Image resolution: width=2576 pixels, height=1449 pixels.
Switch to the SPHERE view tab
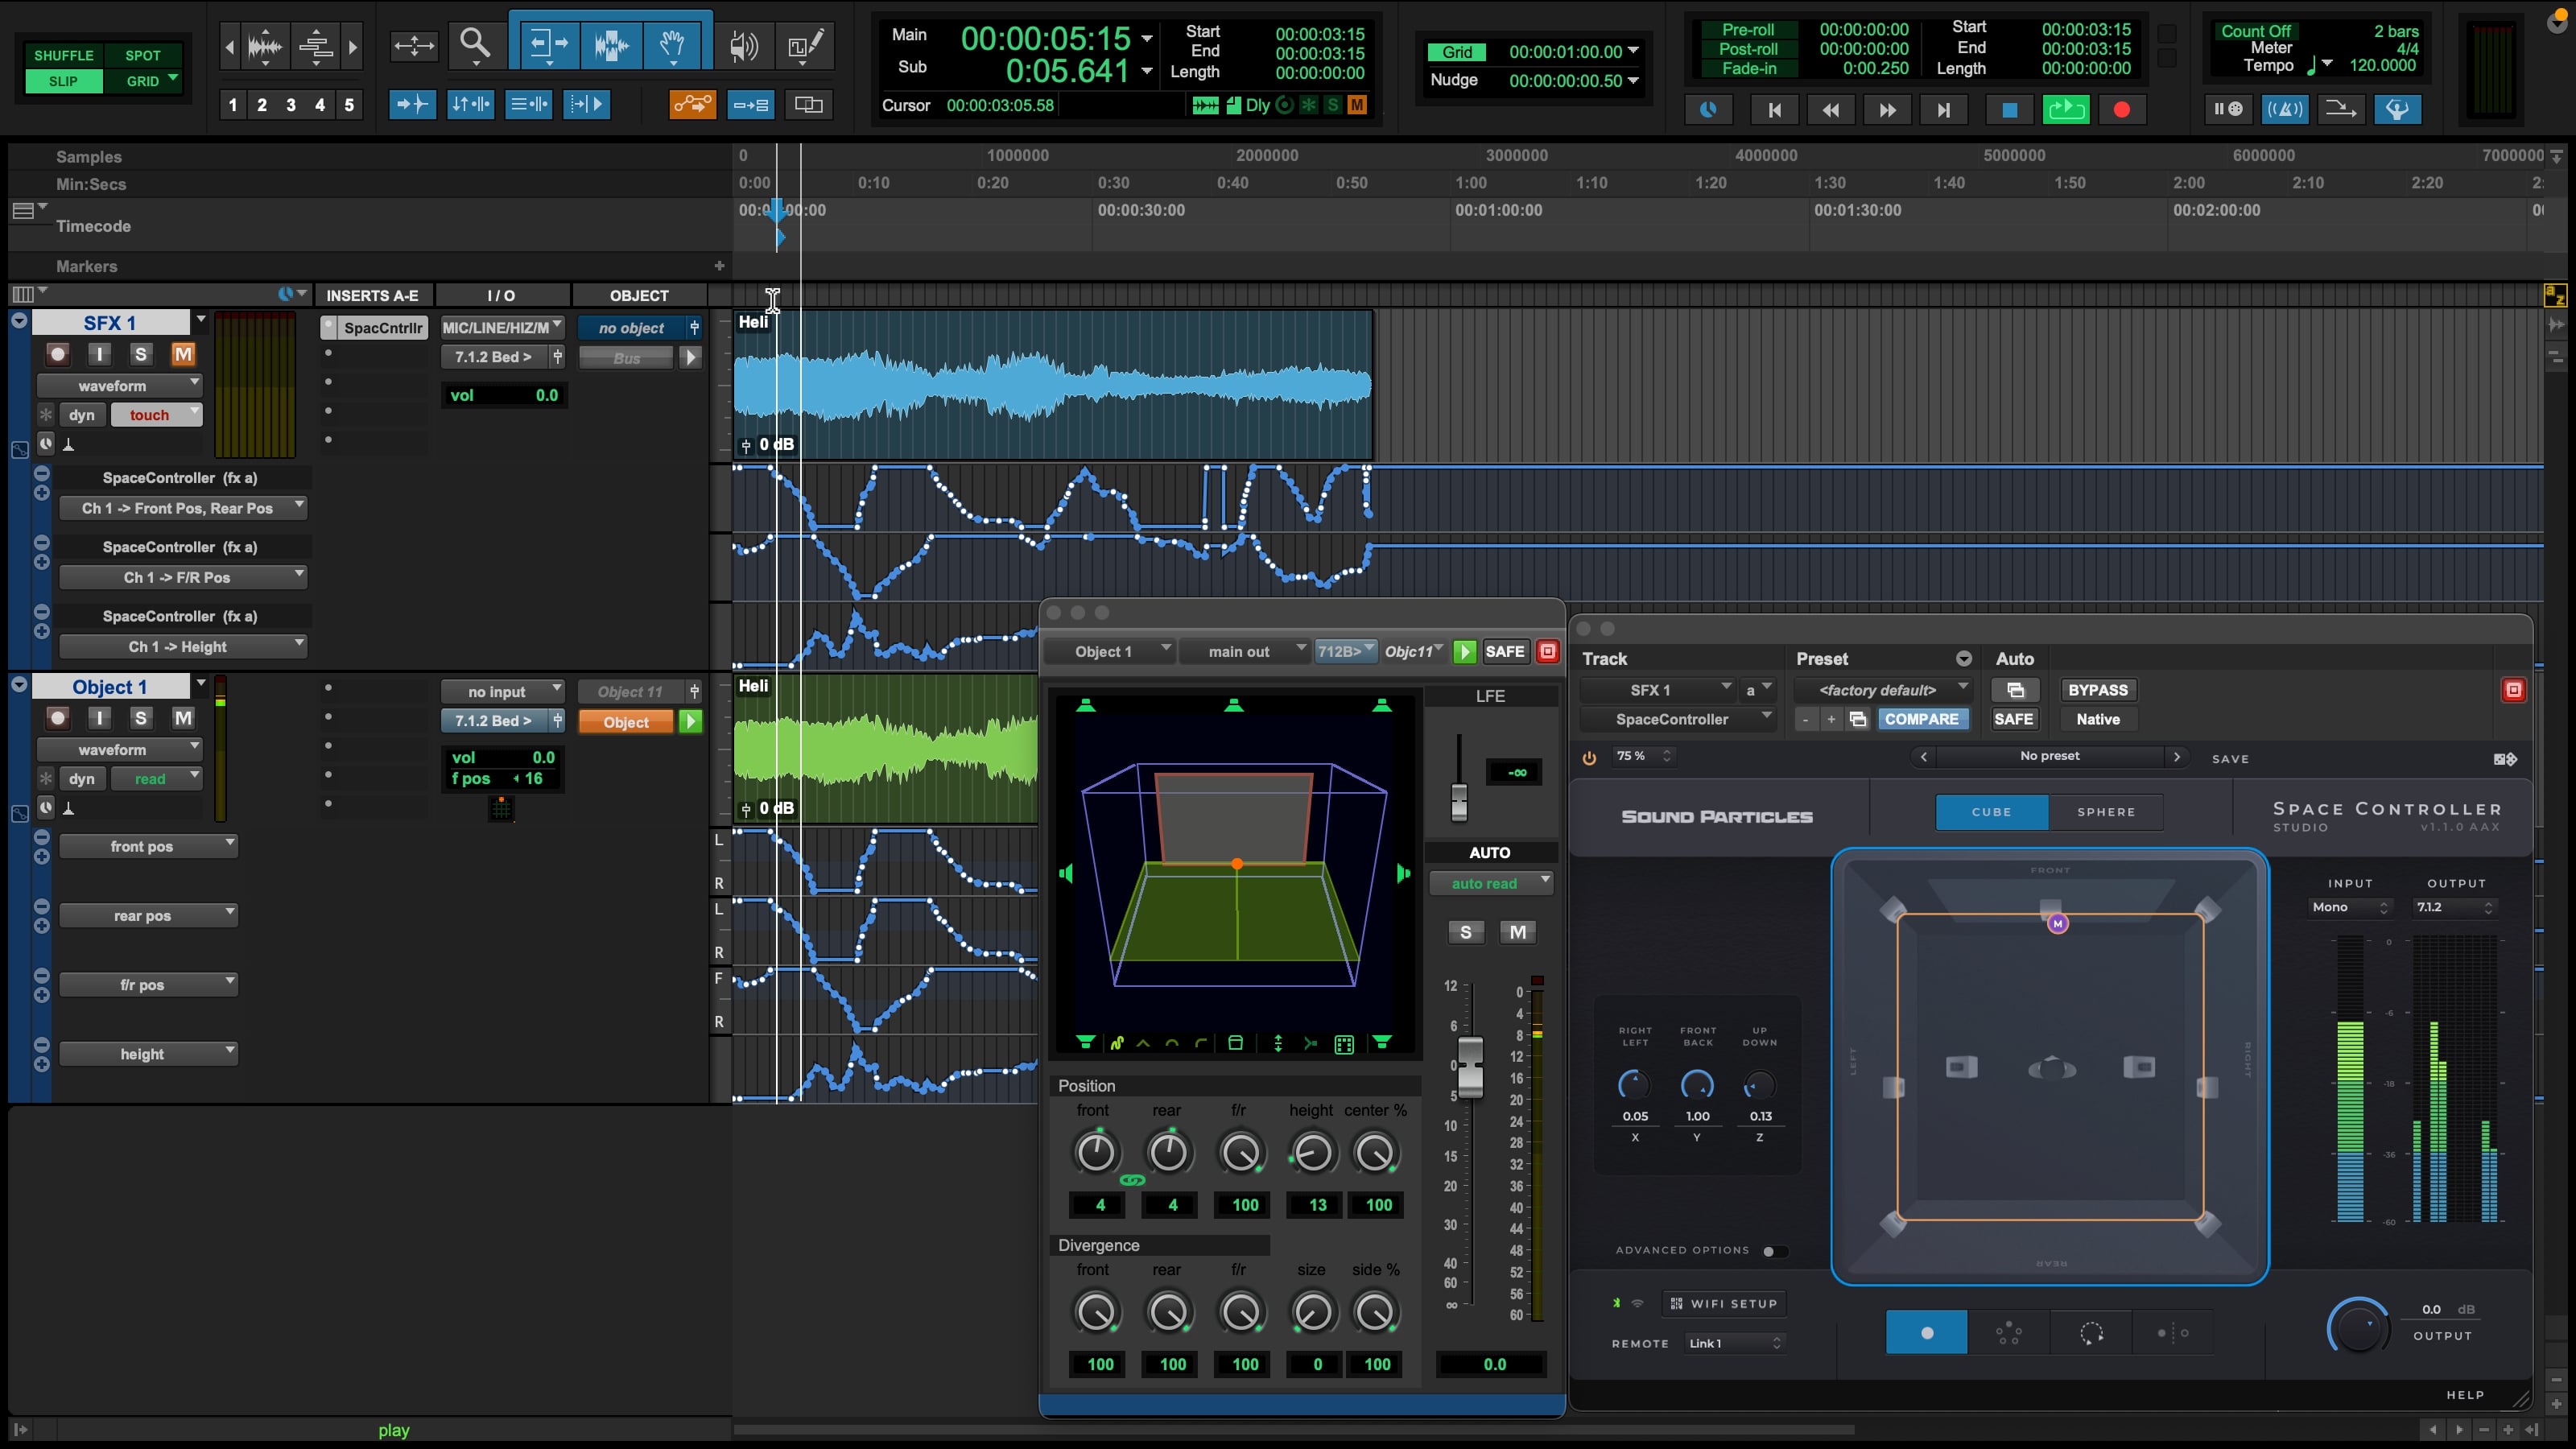2105,812
